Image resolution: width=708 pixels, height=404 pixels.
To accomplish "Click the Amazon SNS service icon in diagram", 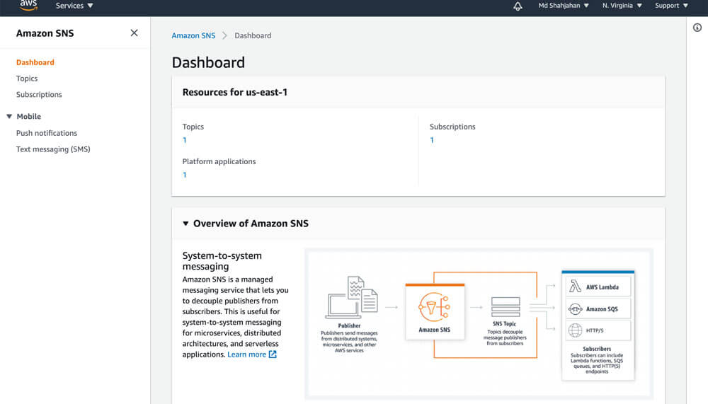I will (x=434, y=307).
